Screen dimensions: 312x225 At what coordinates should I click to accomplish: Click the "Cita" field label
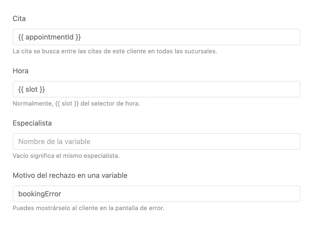pyautogui.click(x=19, y=19)
